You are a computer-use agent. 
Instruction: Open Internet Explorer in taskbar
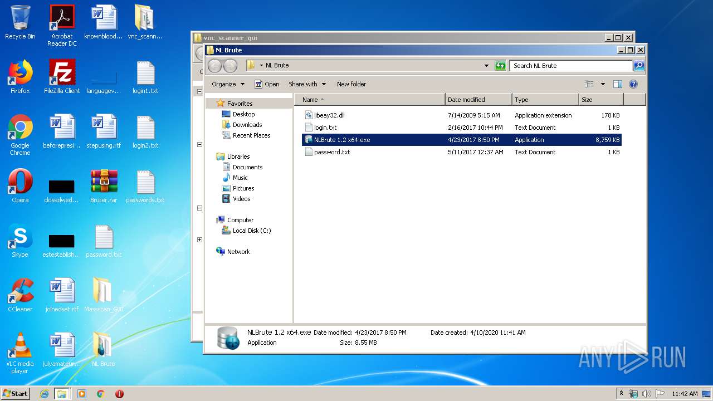pos(44,394)
